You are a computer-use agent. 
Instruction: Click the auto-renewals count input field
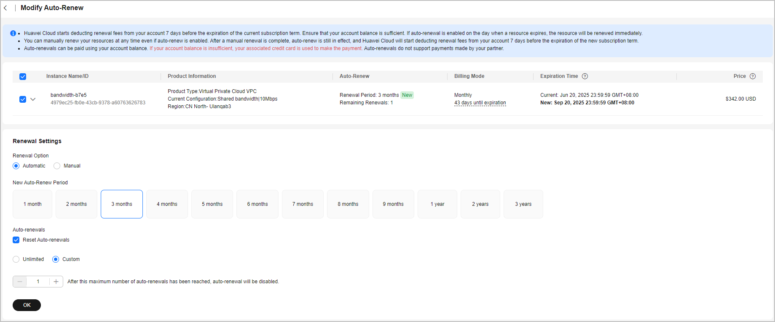(x=38, y=282)
